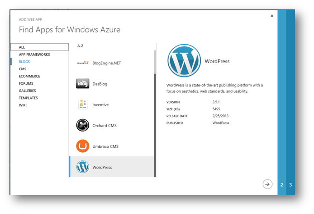Go to next step with arrow button
This screenshot has height=214, width=314.
coord(267,184)
